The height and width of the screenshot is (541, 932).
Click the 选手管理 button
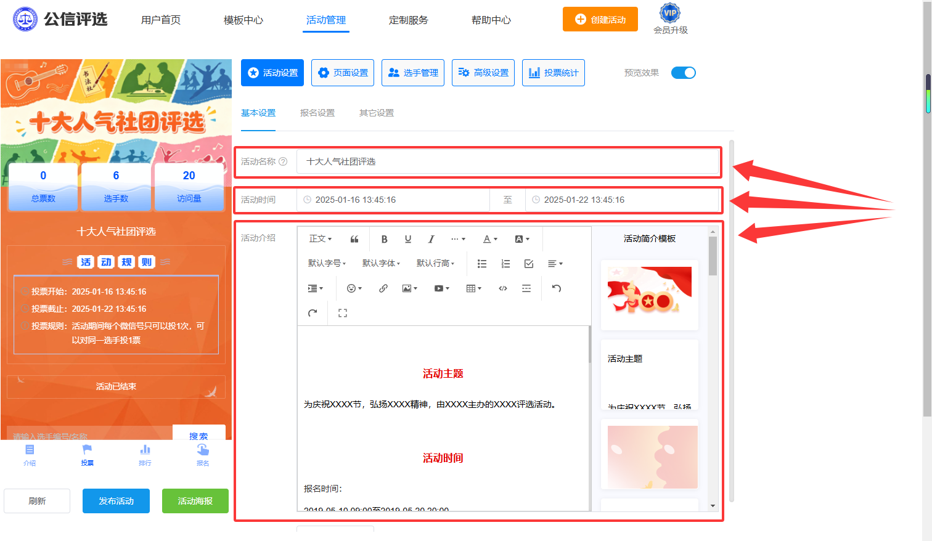click(x=413, y=73)
